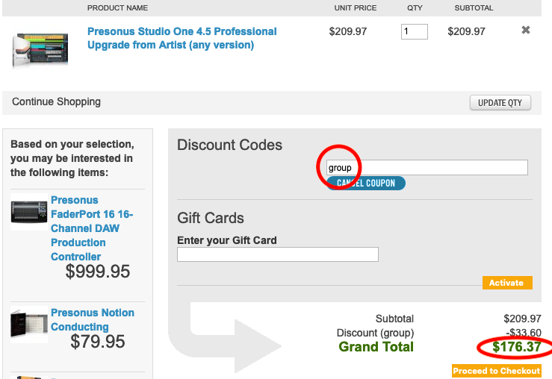Screen dimensions: 552x379
Task: Click the quantity field for Studio One
Action: (415, 32)
